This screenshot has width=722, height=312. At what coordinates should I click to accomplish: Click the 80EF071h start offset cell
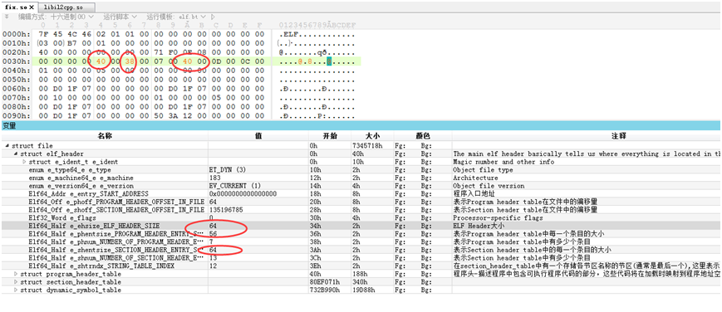pos(325,281)
